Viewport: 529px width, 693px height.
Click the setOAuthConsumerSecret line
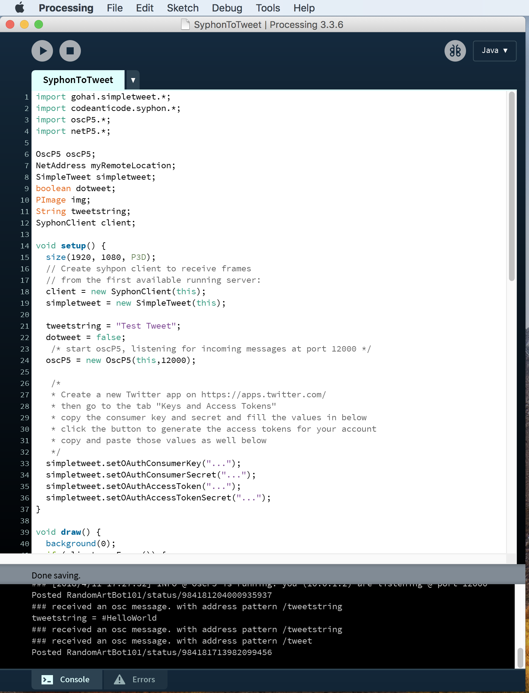tap(151, 475)
